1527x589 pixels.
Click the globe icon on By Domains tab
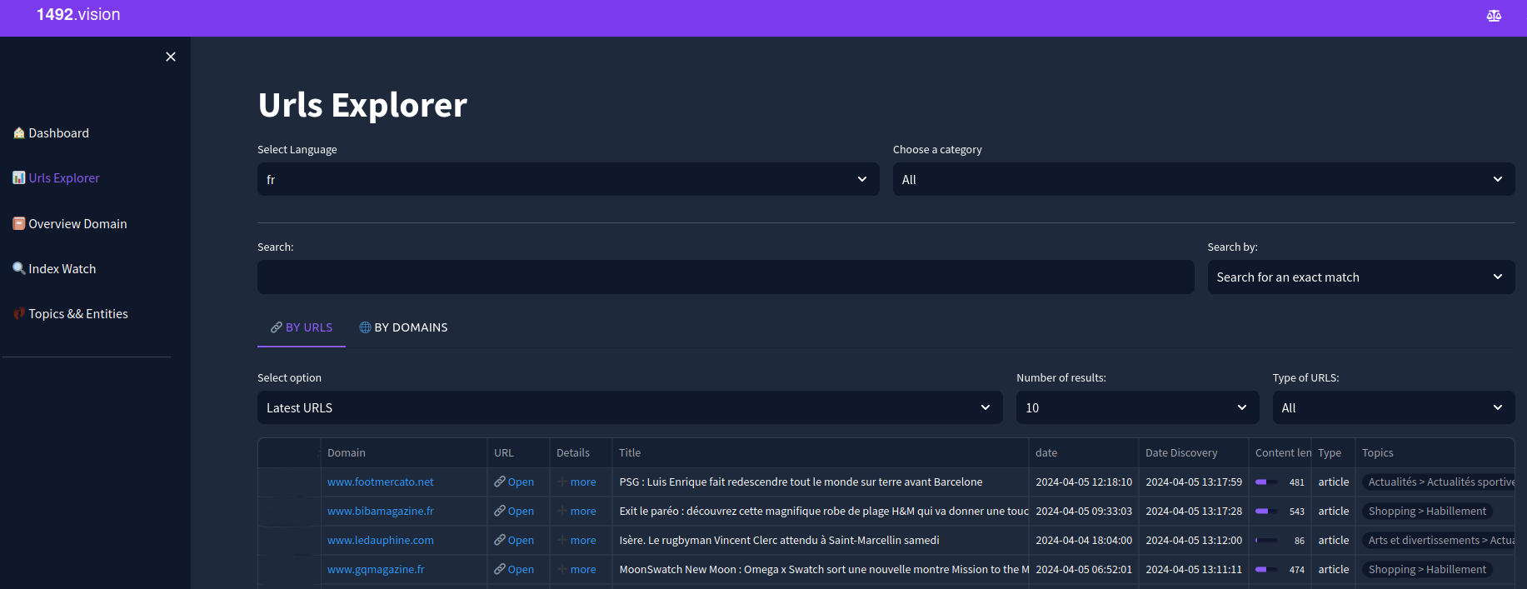365,327
